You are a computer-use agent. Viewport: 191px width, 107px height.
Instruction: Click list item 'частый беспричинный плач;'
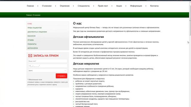pos(87,104)
